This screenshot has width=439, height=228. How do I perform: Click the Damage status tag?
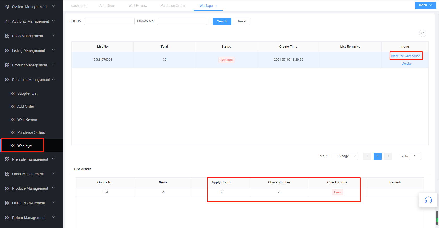click(227, 60)
